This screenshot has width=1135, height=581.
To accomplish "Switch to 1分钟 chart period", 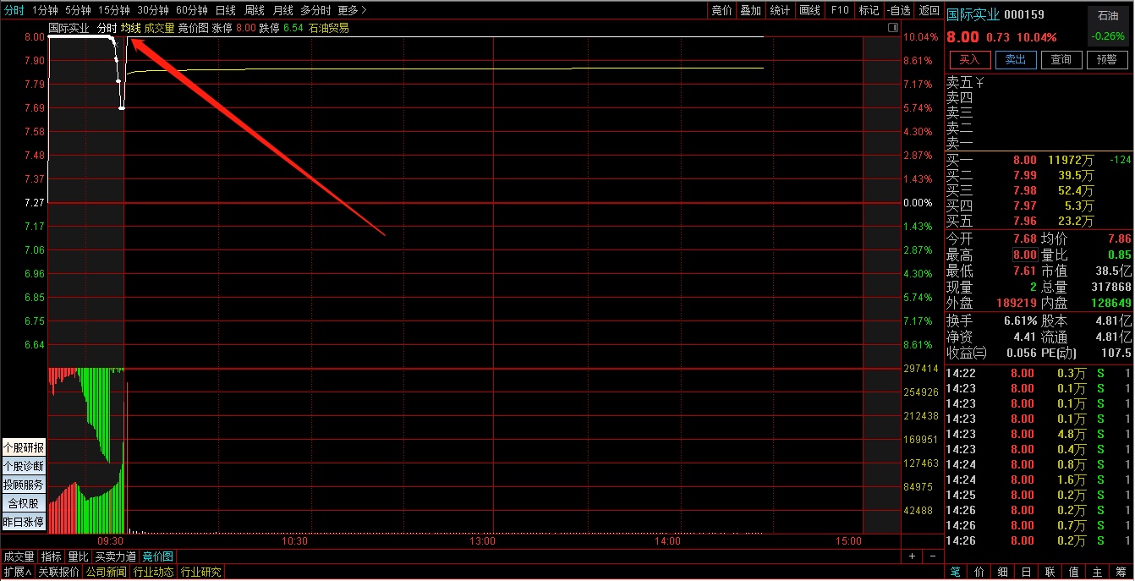I will coord(45,10).
